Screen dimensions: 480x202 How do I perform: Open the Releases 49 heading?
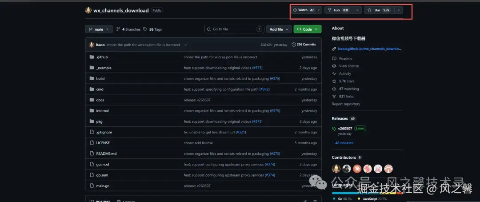(x=344, y=118)
